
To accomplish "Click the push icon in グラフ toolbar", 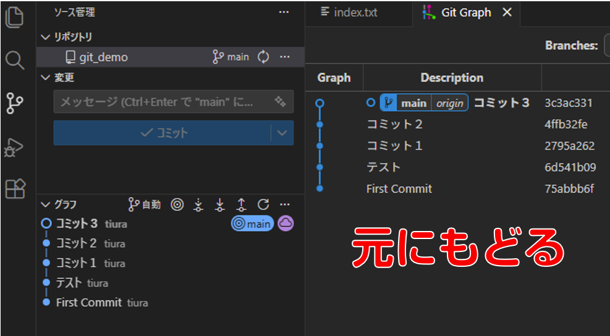I will (x=242, y=204).
